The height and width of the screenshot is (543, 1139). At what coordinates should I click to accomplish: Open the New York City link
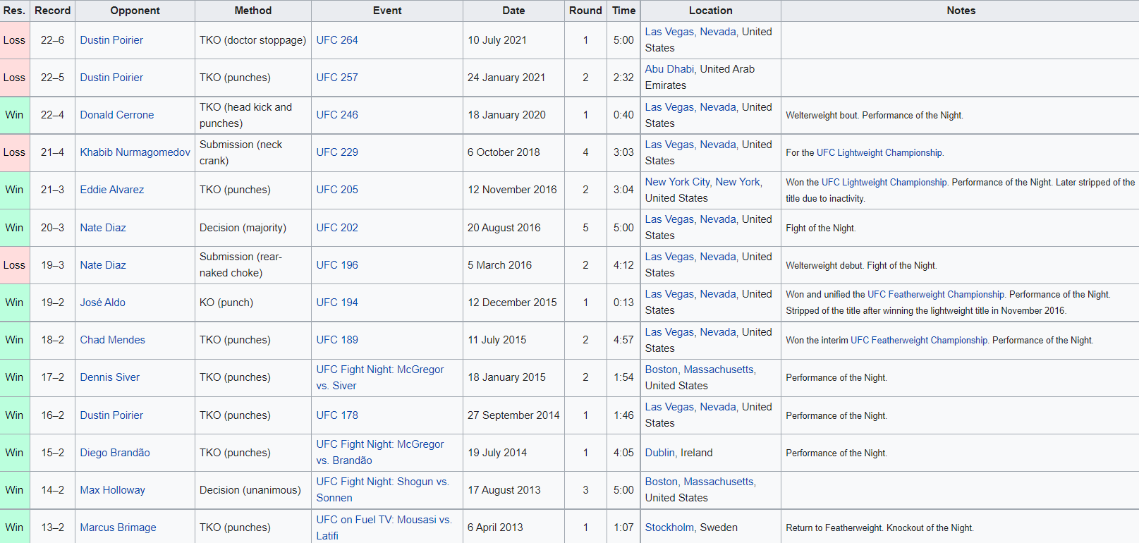point(677,182)
